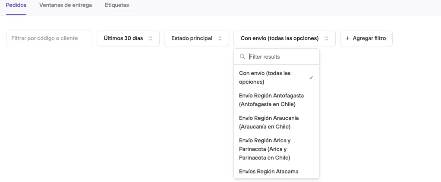
Task: Open the Estado principal dropdown
Action: click(x=197, y=38)
